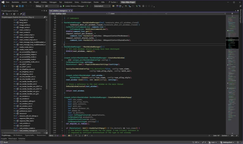Collapse the code fold at line 145

click(62, 128)
